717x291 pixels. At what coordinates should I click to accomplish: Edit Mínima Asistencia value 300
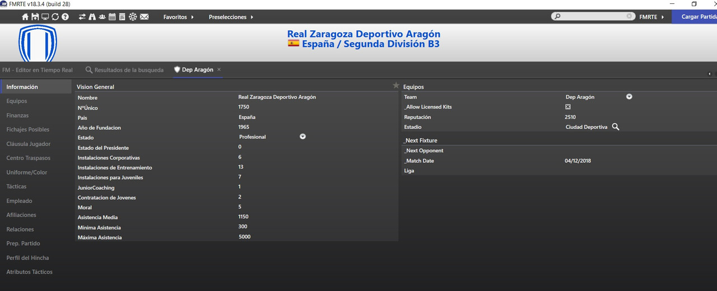[243, 227]
